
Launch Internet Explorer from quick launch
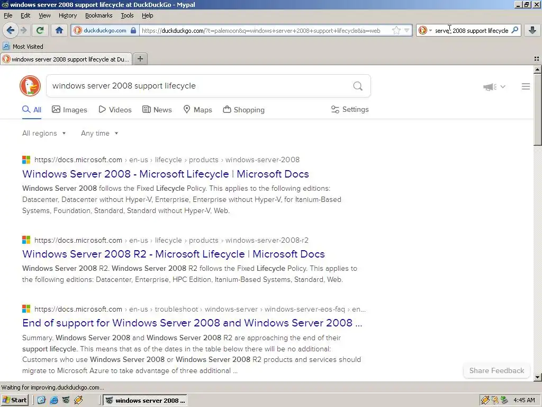point(54,401)
